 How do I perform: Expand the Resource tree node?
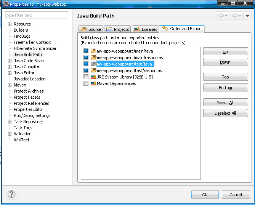pyautogui.click(x=10, y=24)
